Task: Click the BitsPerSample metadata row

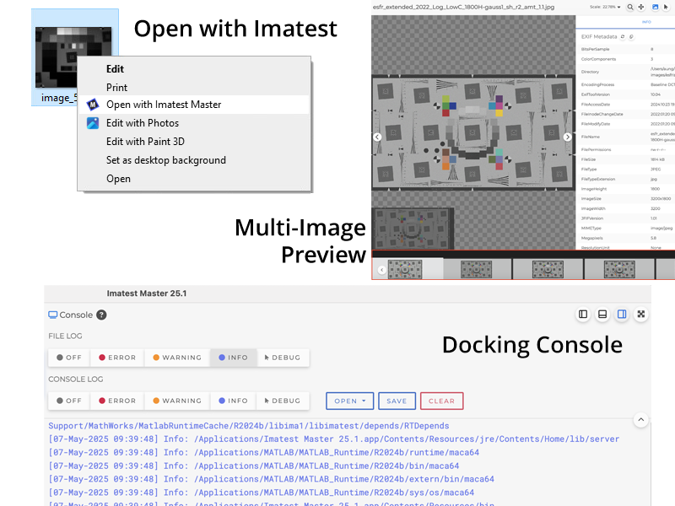Action: (627, 49)
